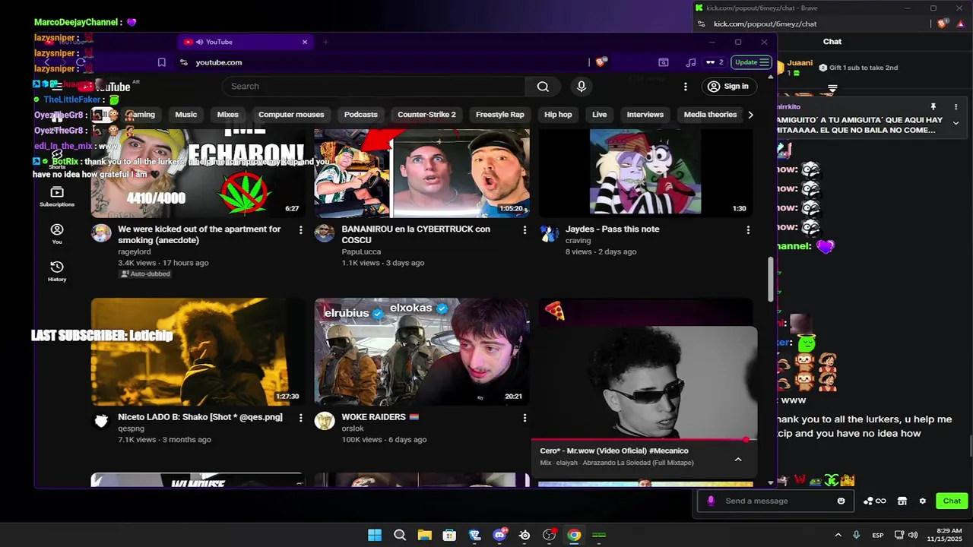Open Brave Shields in Kick chat window
This screenshot has width=973, height=547.
pyautogui.click(x=943, y=24)
